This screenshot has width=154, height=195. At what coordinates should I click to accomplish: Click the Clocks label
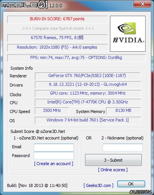tap(15, 95)
